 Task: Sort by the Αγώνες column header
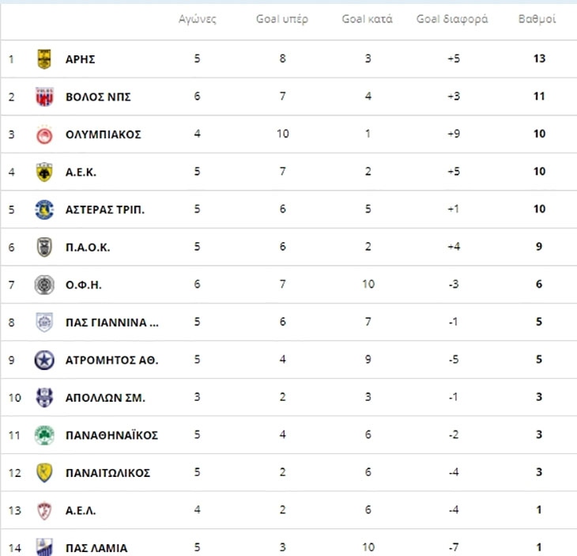coord(198,19)
